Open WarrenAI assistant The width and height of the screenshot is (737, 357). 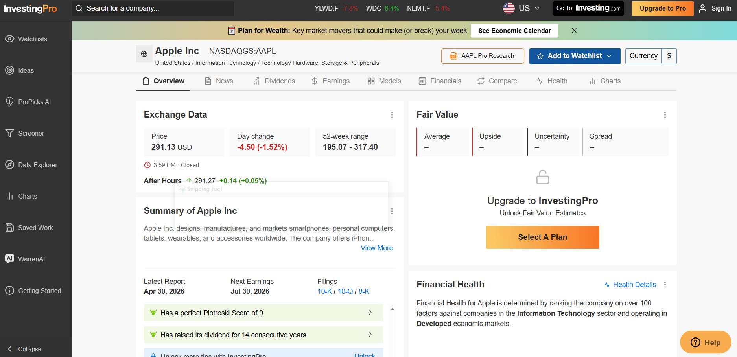25,259
